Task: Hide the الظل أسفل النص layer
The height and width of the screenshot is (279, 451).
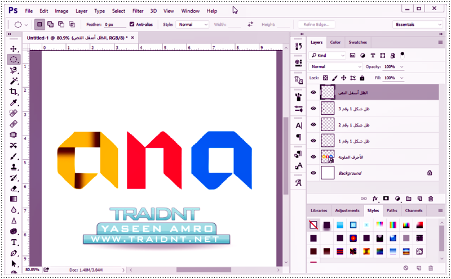Action: click(x=313, y=92)
